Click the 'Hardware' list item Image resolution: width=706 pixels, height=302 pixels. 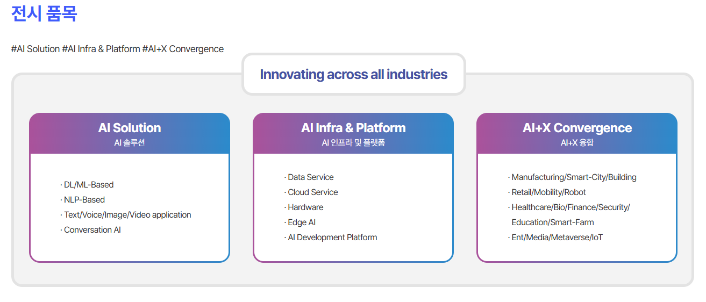pos(304,207)
